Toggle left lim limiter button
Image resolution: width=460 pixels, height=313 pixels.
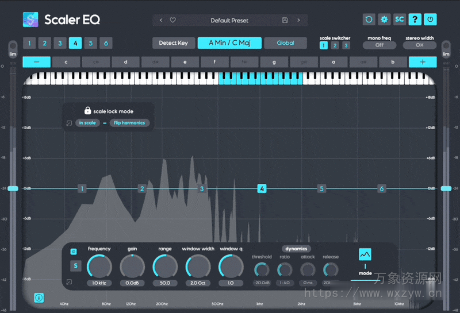tap(13, 49)
